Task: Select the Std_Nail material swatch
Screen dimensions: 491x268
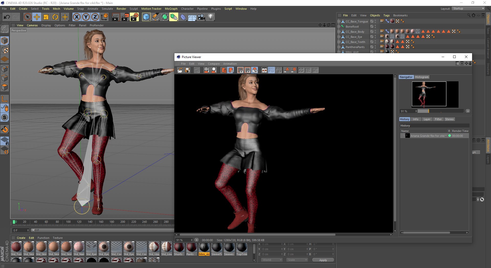Action: (79, 249)
